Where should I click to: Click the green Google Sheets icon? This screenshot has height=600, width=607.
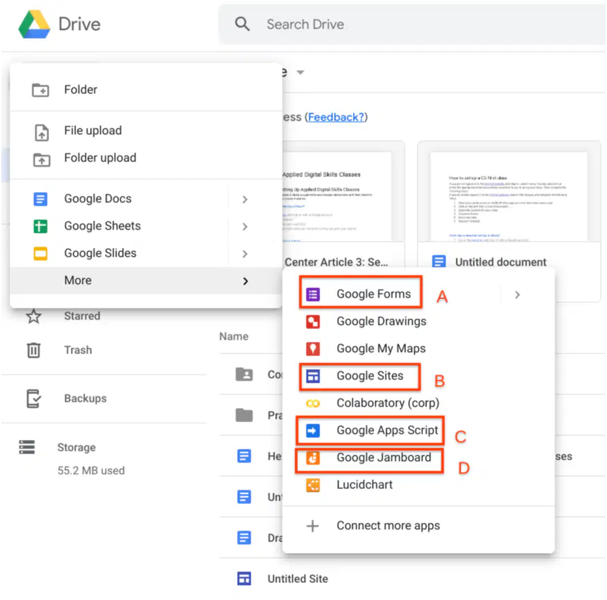[x=41, y=227]
